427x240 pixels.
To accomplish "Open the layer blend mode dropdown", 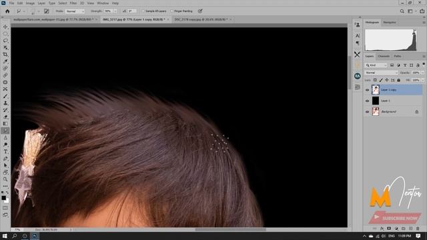I will (x=381, y=73).
